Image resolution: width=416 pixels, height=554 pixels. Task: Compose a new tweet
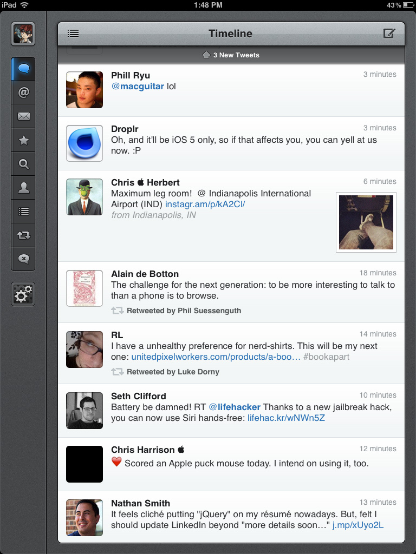(389, 34)
